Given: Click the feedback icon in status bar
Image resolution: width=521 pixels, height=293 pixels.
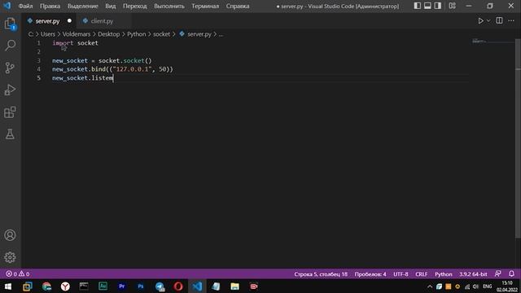Looking at the screenshot, I should (497, 273).
